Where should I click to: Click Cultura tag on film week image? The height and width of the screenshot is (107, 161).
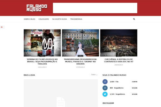42,56
